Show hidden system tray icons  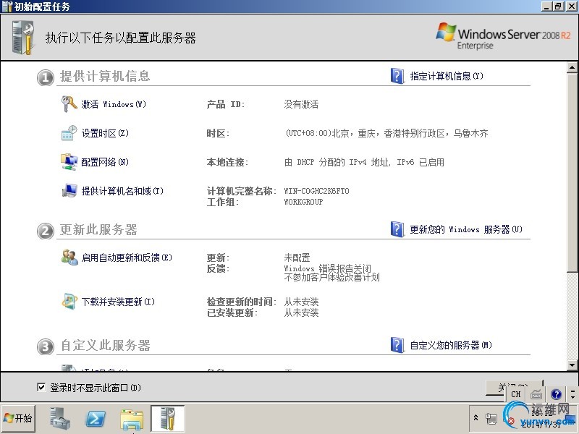476,418
